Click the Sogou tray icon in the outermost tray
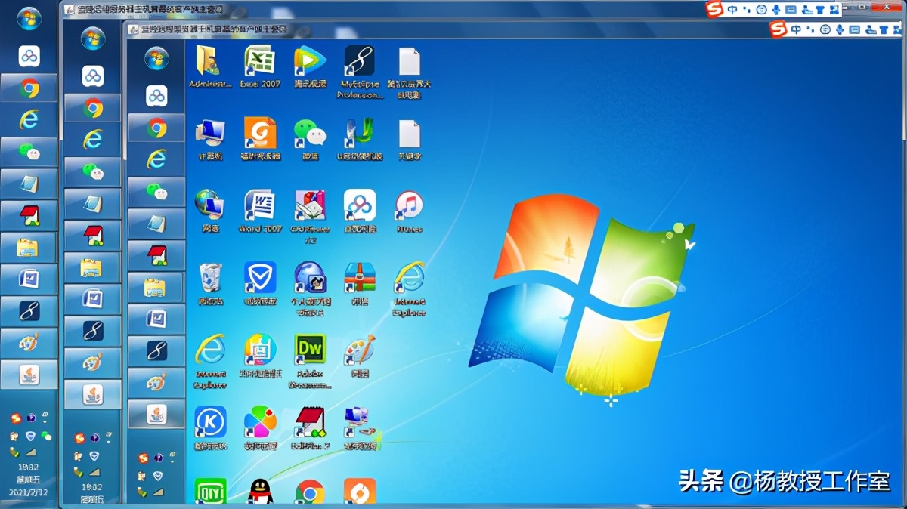Viewport: 907px width, 509px height. 15,418
